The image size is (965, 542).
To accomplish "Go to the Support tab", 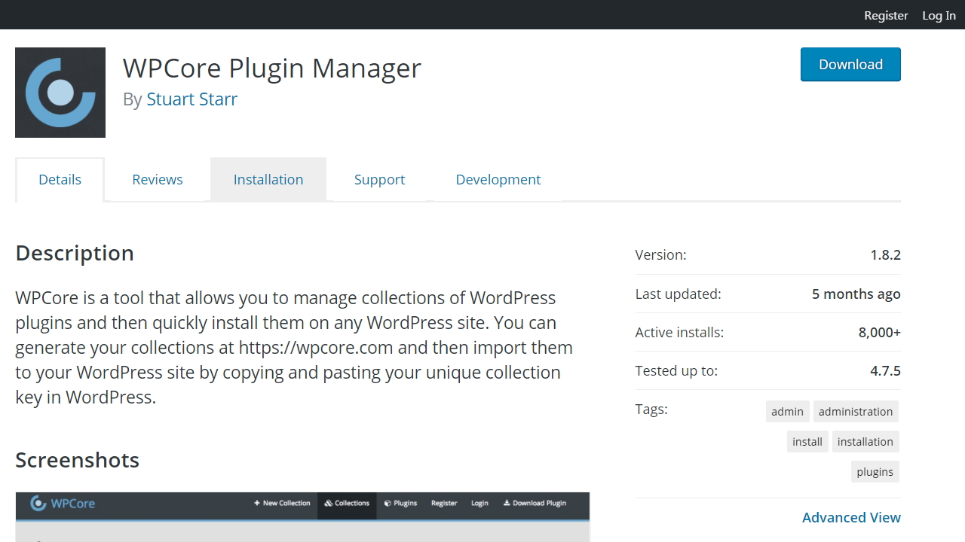I will pos(379,179).
